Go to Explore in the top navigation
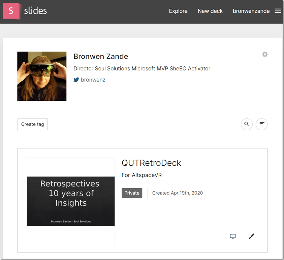Image resolution: width=284 pixels, height=260 pixels. 178,11
